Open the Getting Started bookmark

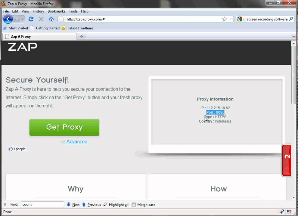point(45,28)
